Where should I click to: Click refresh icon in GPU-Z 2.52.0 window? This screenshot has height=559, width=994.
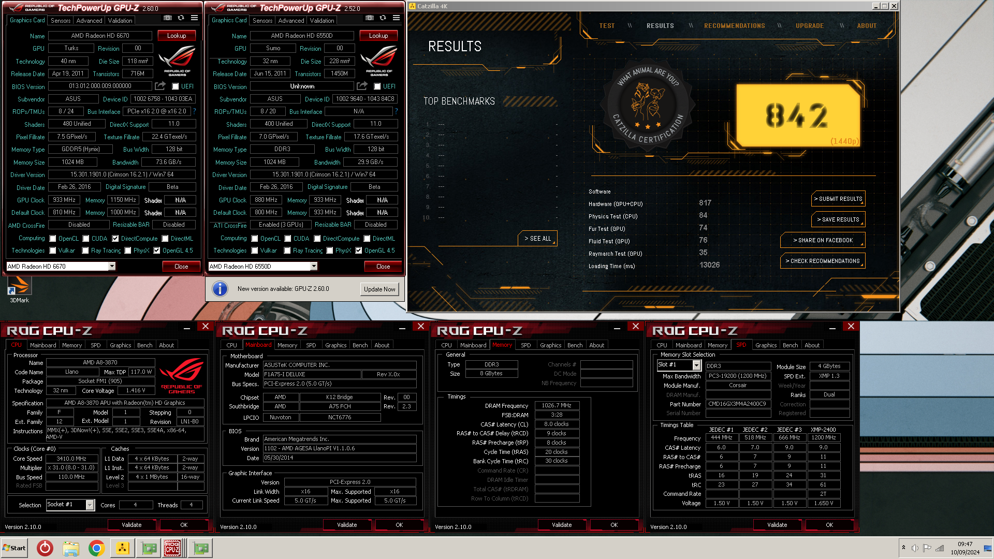click(x=383, y=18)
